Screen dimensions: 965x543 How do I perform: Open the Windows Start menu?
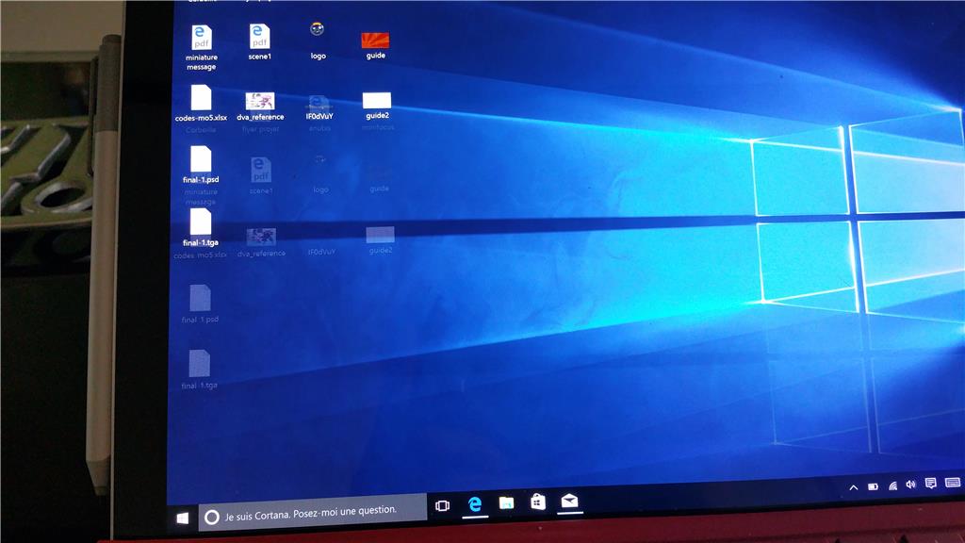(x=182, y=518)
